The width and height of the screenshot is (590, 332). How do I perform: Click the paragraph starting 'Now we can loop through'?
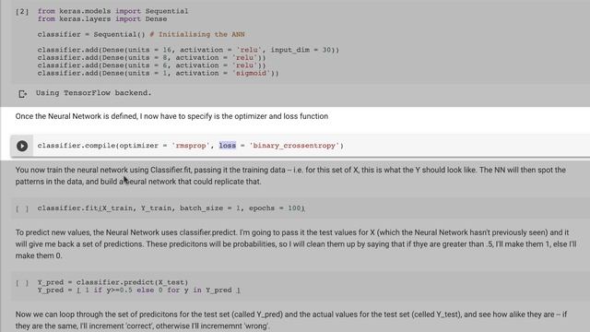pyautogui.click(x=291, y=320)
